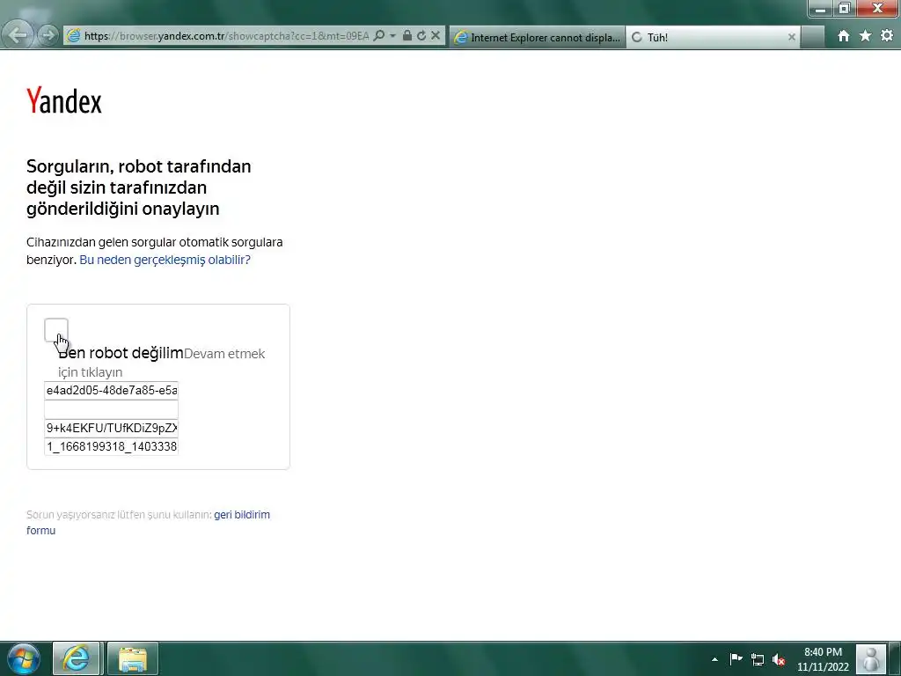Open the Tools gear menu
The width and height of the screenshot is (901, 676).
point(887,35)
